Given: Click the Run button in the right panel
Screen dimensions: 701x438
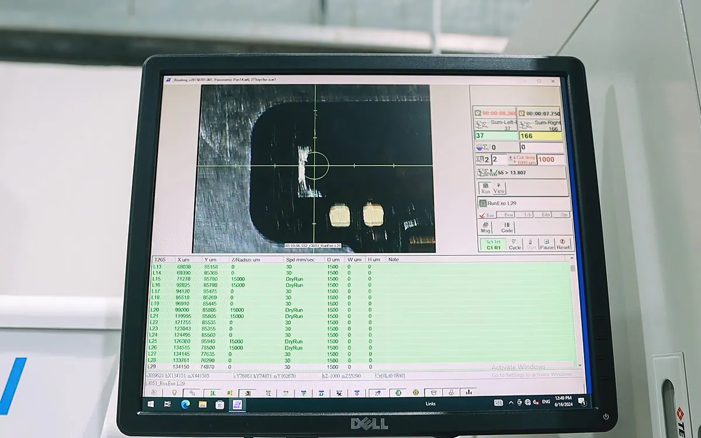Looking at the screenshot, I should (485, 188).
